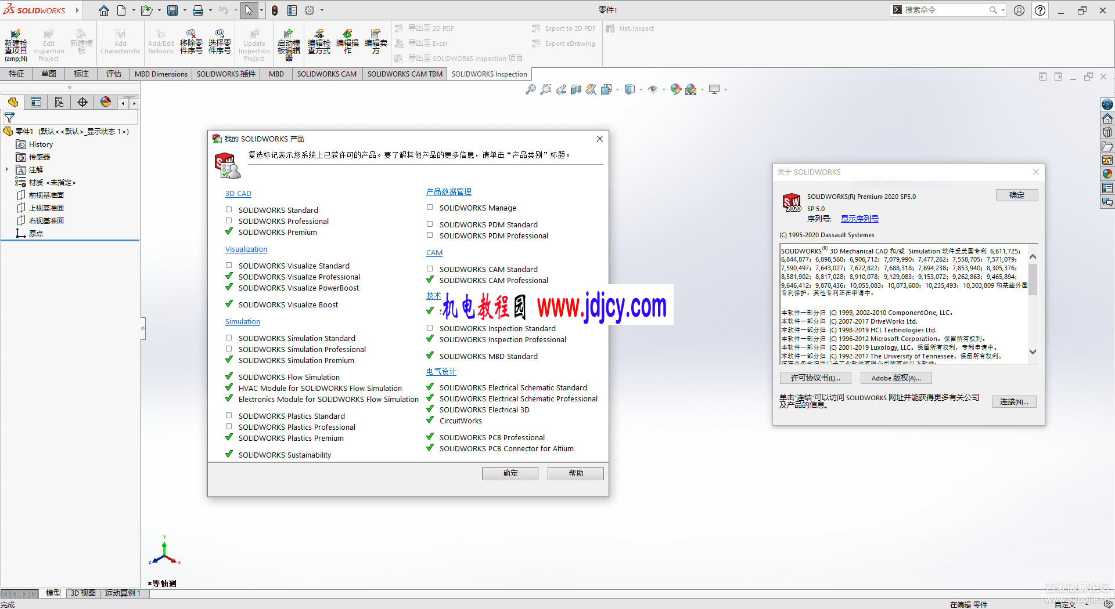
Task: Open view settings monitor dropdown arrow
Action: [725, 90]
